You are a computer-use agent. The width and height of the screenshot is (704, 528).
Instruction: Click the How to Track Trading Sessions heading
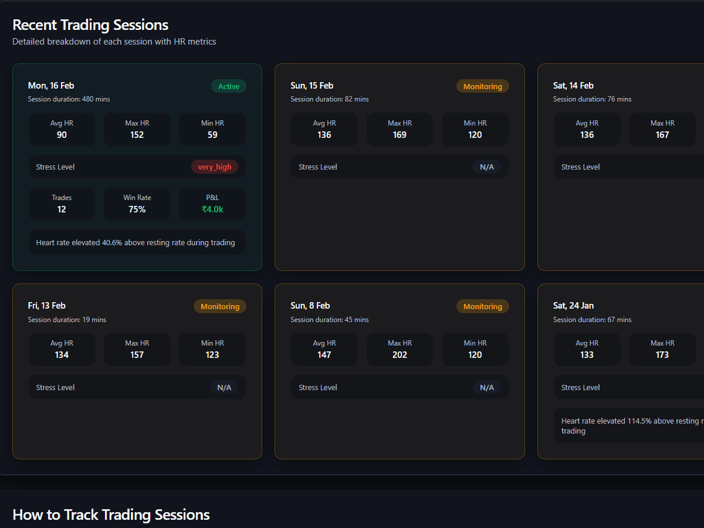pyautogui.click(x=111, y=515)
